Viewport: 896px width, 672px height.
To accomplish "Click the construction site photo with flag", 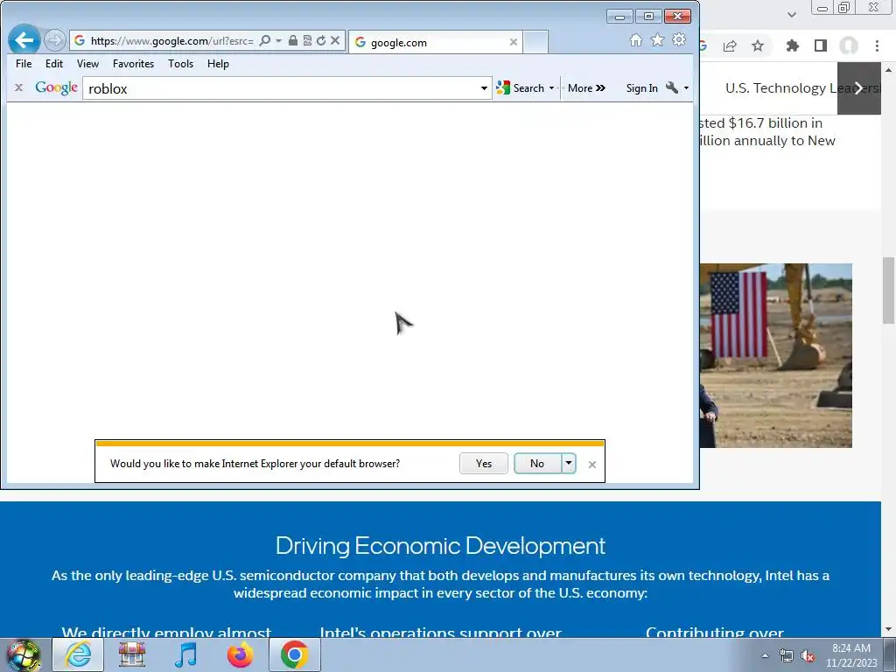I will [775, 355].
